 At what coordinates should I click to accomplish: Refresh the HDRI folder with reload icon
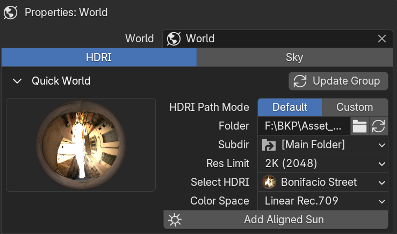tap(379, 126)
